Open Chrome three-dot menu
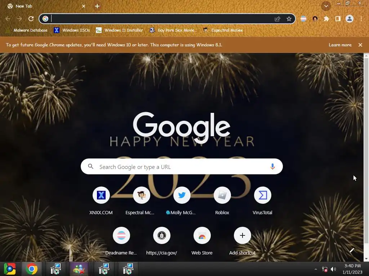This screenshot has height=276, width=369. [361, 19]
